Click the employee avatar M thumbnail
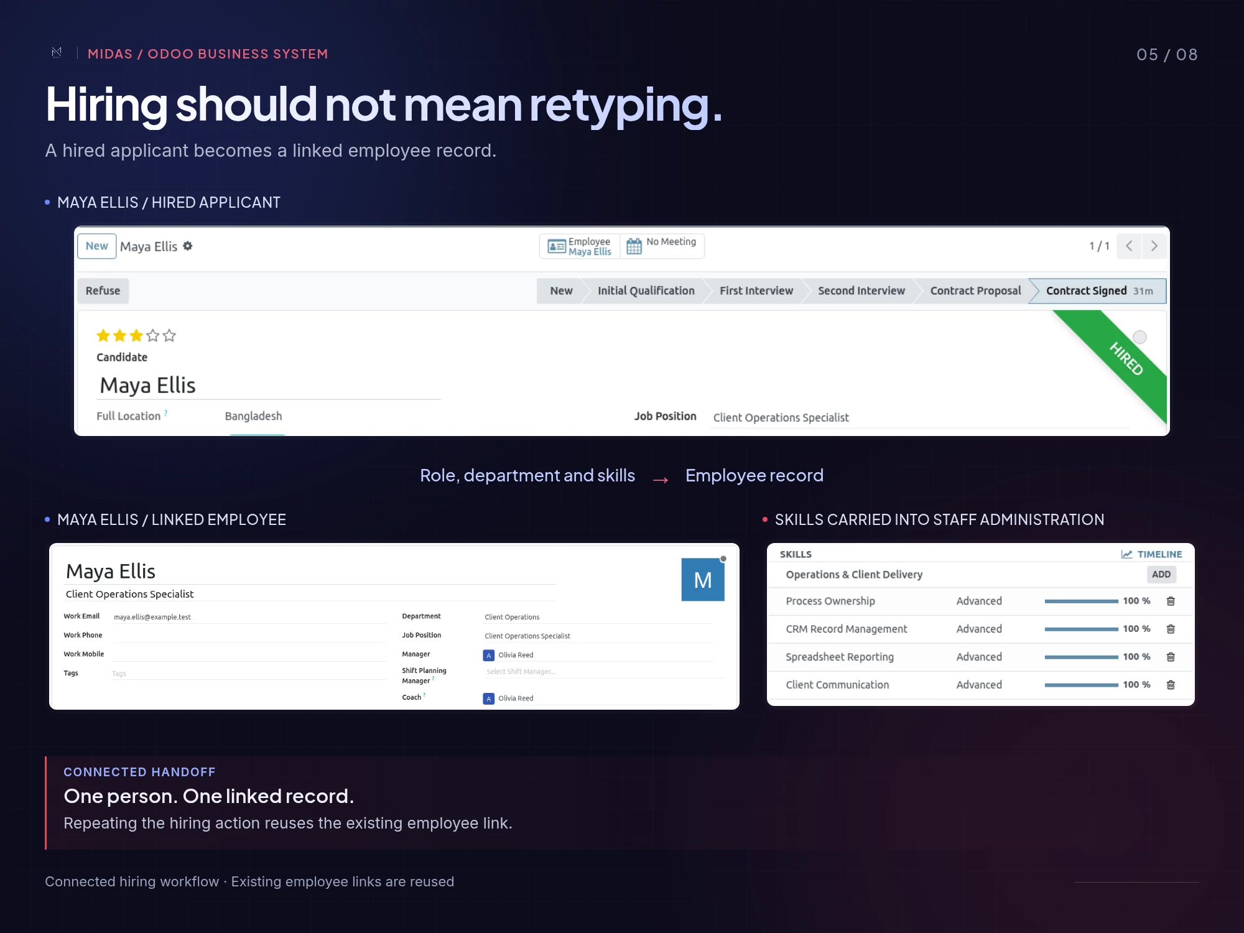Image resolution: width=1244 pixels, height=933 pixels. pyautogui.click(x=703, y=580)
